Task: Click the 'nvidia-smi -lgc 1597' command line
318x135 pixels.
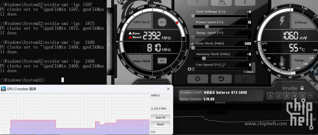Action: click(x=69, y=5)
